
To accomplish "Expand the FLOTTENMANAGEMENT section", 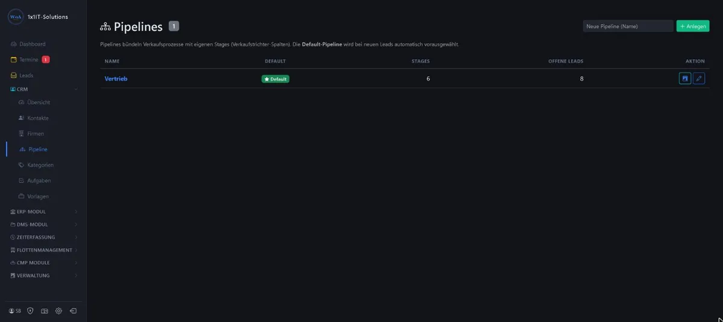I will tap(43, 250).
